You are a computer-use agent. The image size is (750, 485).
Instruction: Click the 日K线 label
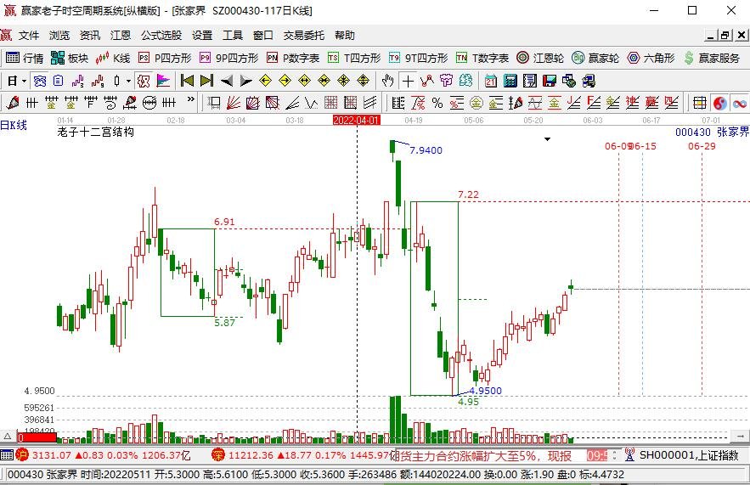point(14,126)
